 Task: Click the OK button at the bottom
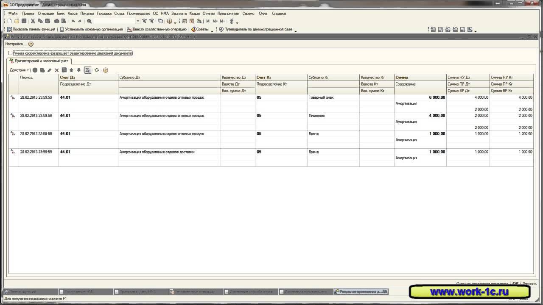(x=515, y=284)
